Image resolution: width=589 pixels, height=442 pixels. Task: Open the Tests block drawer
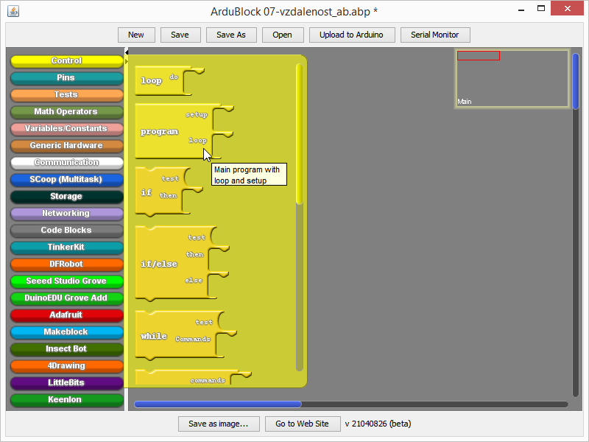point(66,95)
